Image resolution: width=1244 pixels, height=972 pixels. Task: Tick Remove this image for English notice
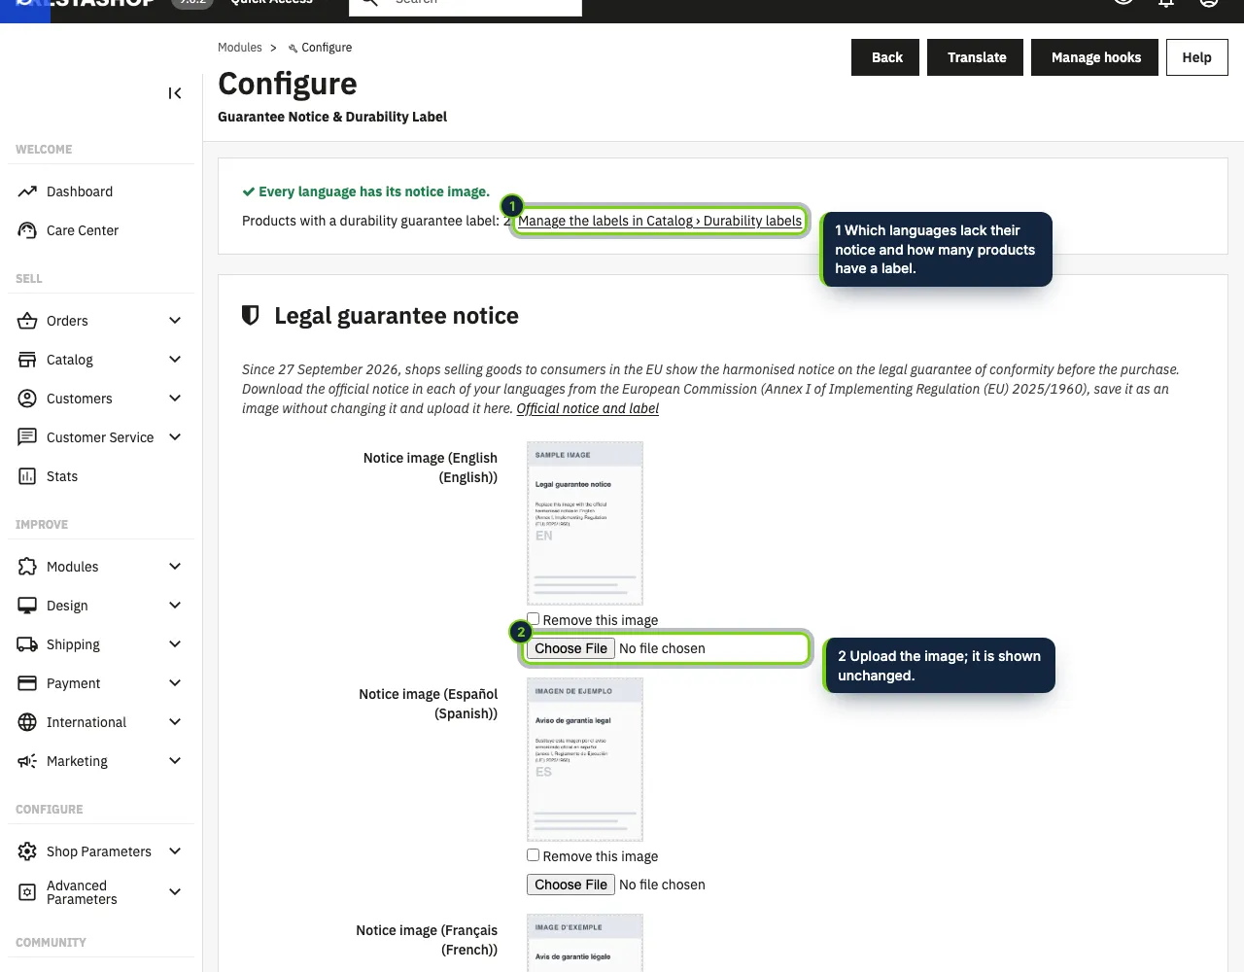pyautogui.click(x=534, y=619)
